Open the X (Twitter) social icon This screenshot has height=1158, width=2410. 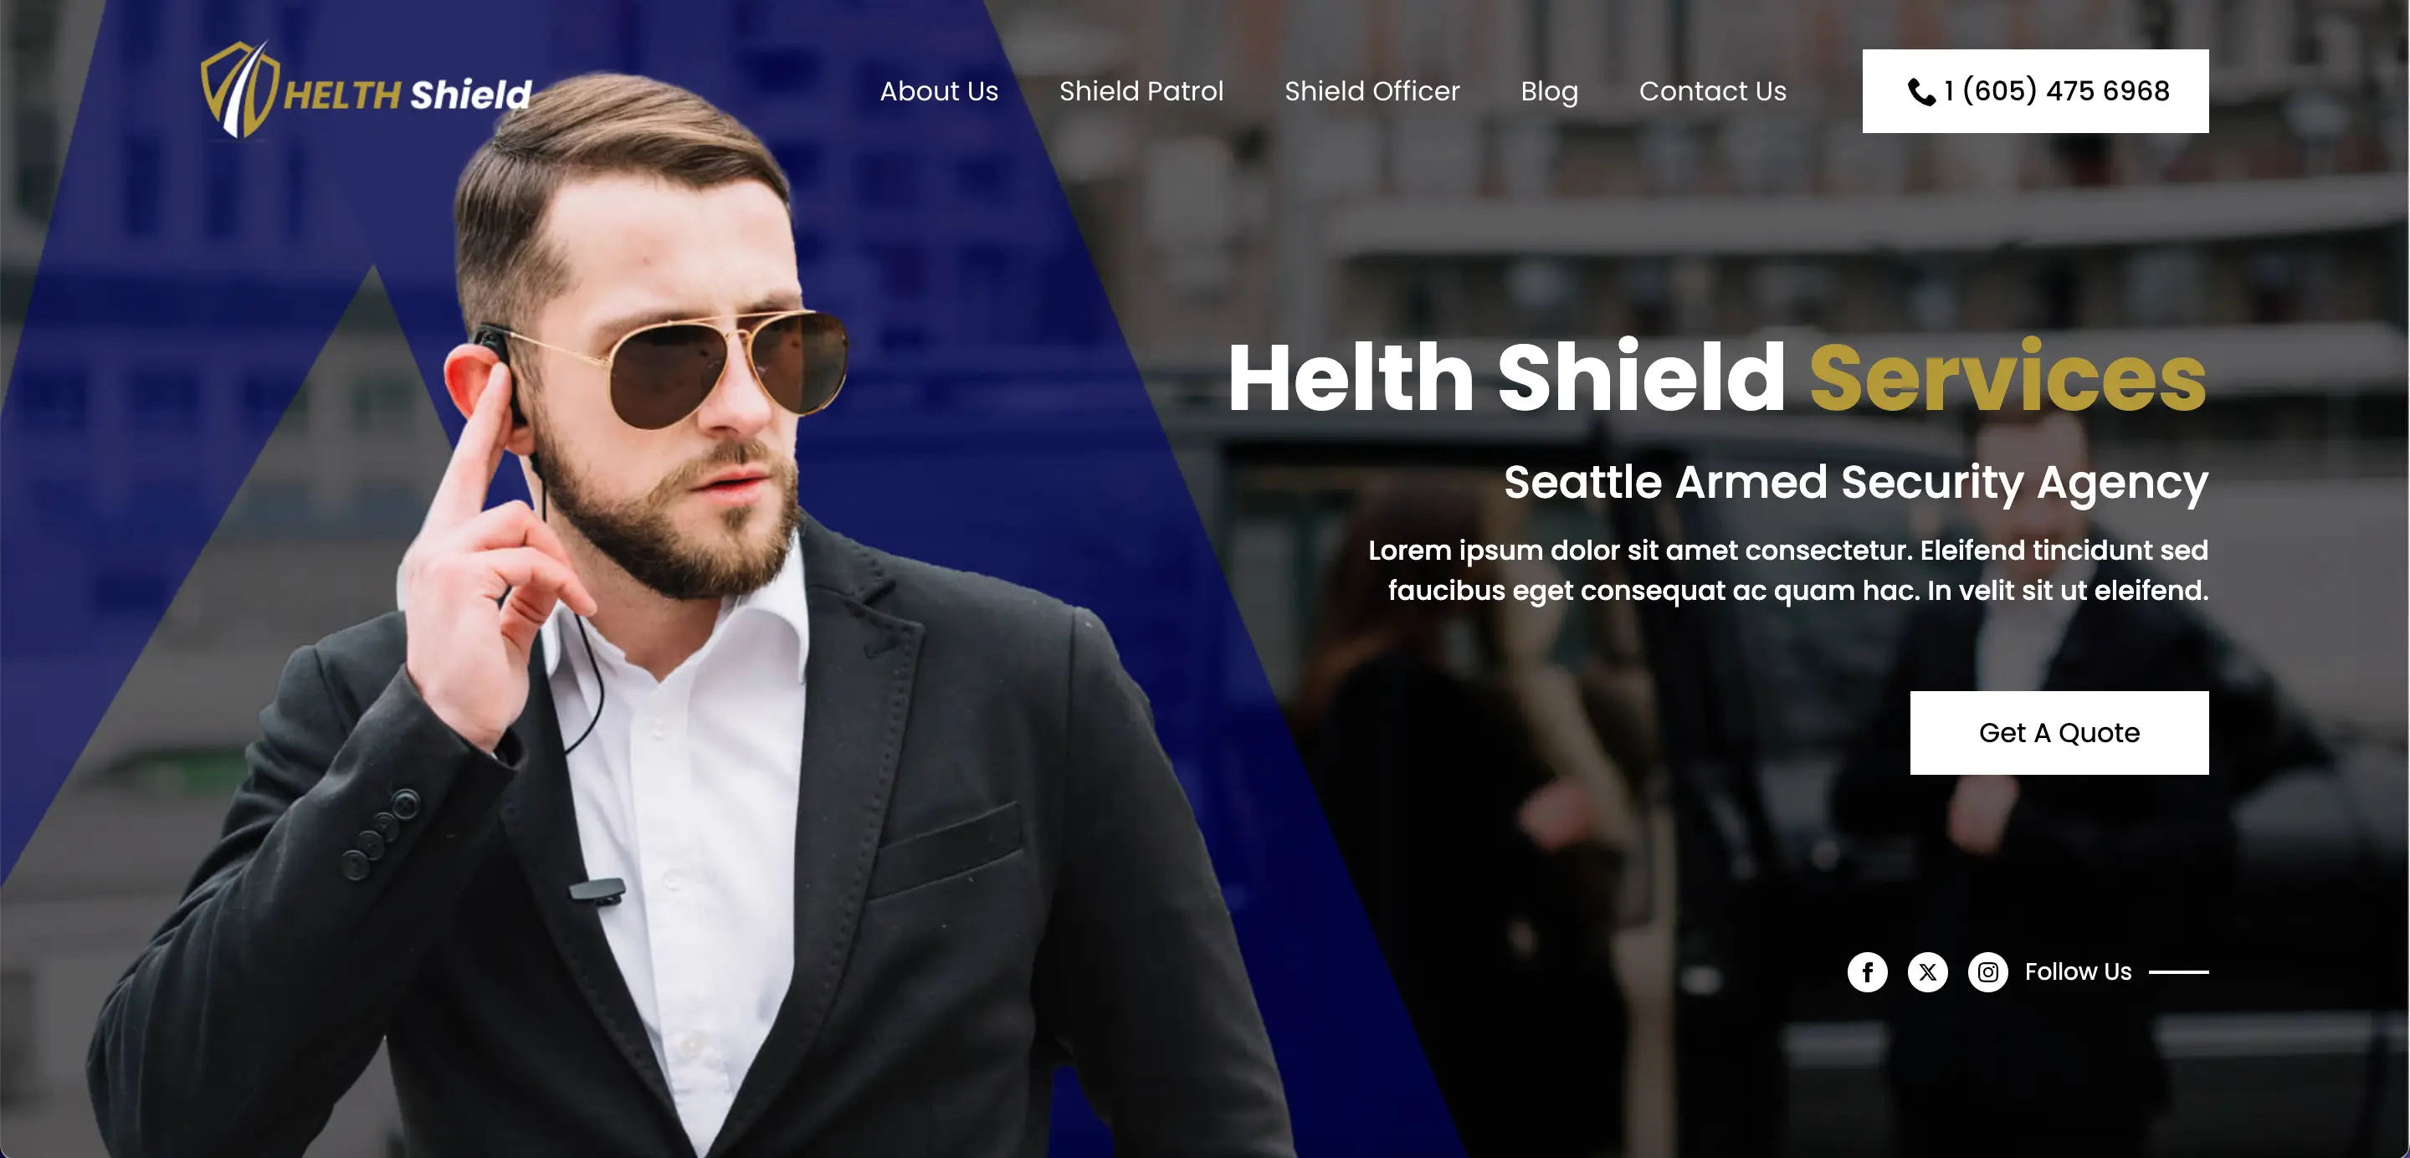click(x=1927, y=972)
